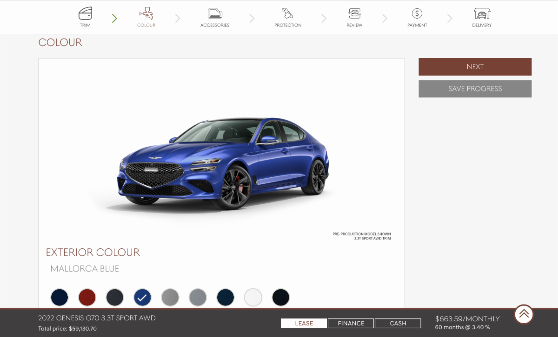Screen dimensions: 558x337
Task: Jump to the Protection step icon
Action: (x=288, y=13)
